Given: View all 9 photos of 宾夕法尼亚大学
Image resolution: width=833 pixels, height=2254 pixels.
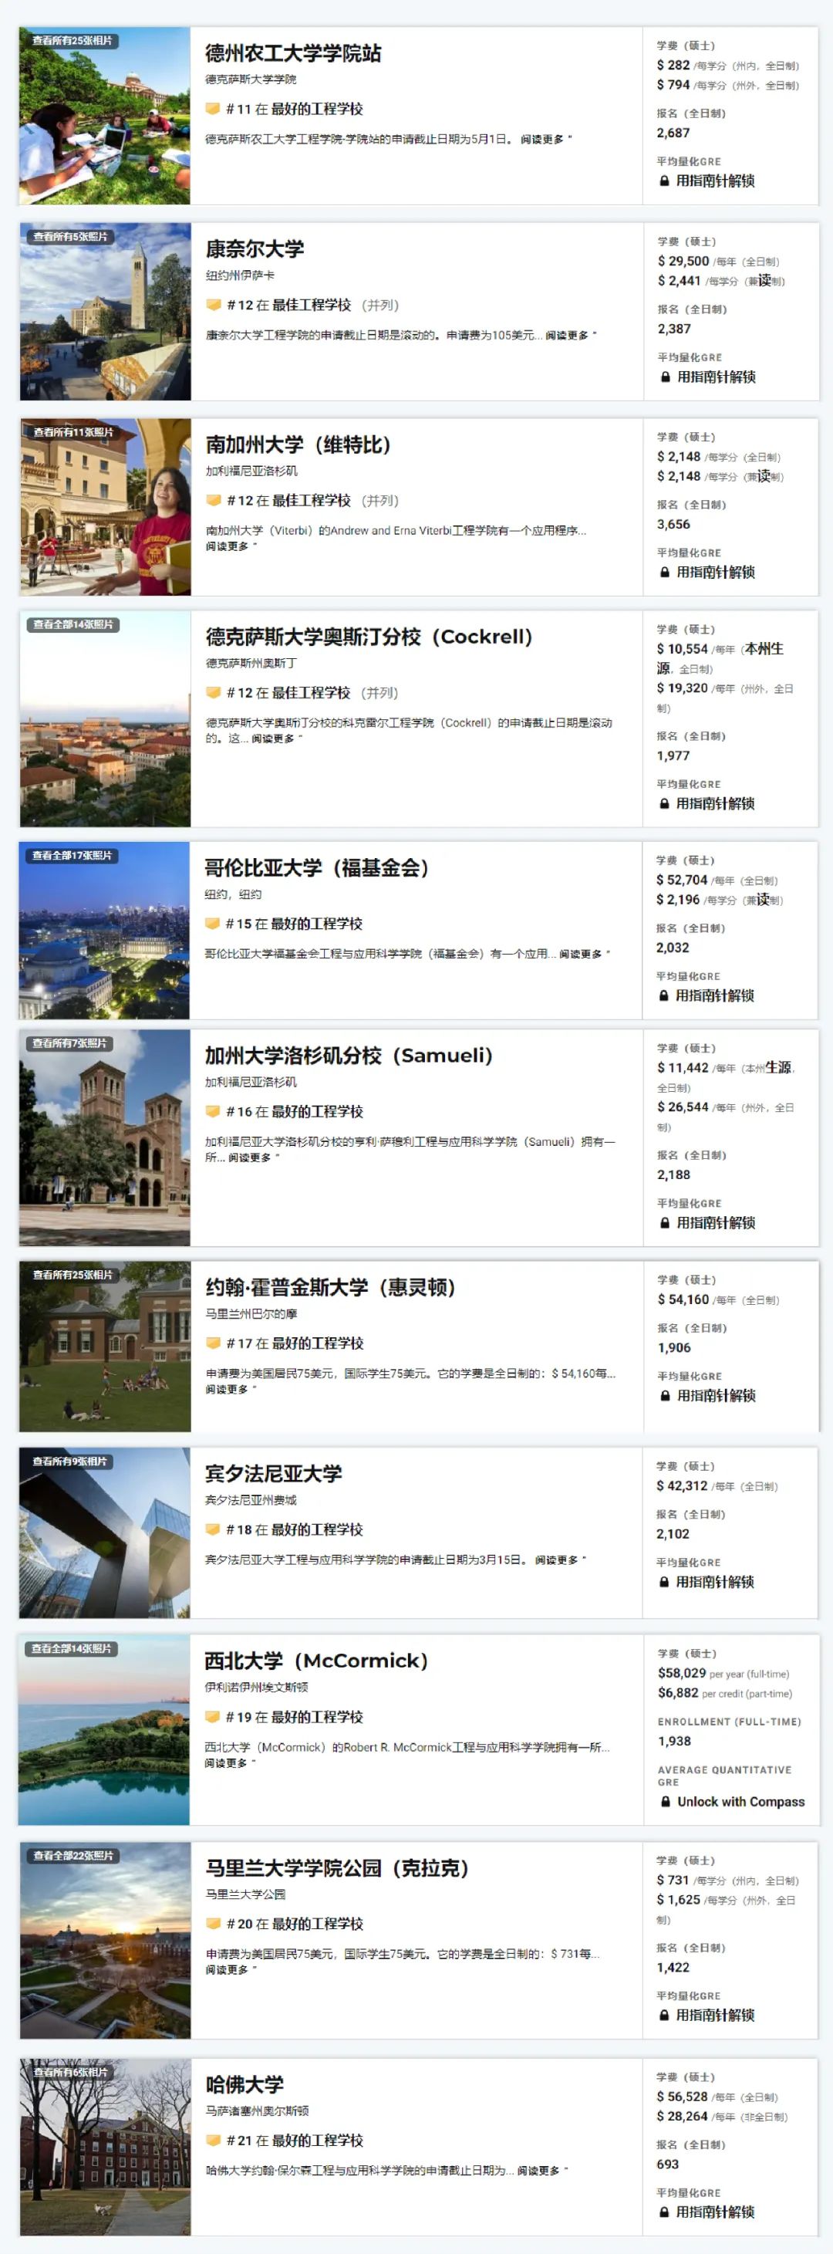Looking at the screenshot, I should 70,1462.
